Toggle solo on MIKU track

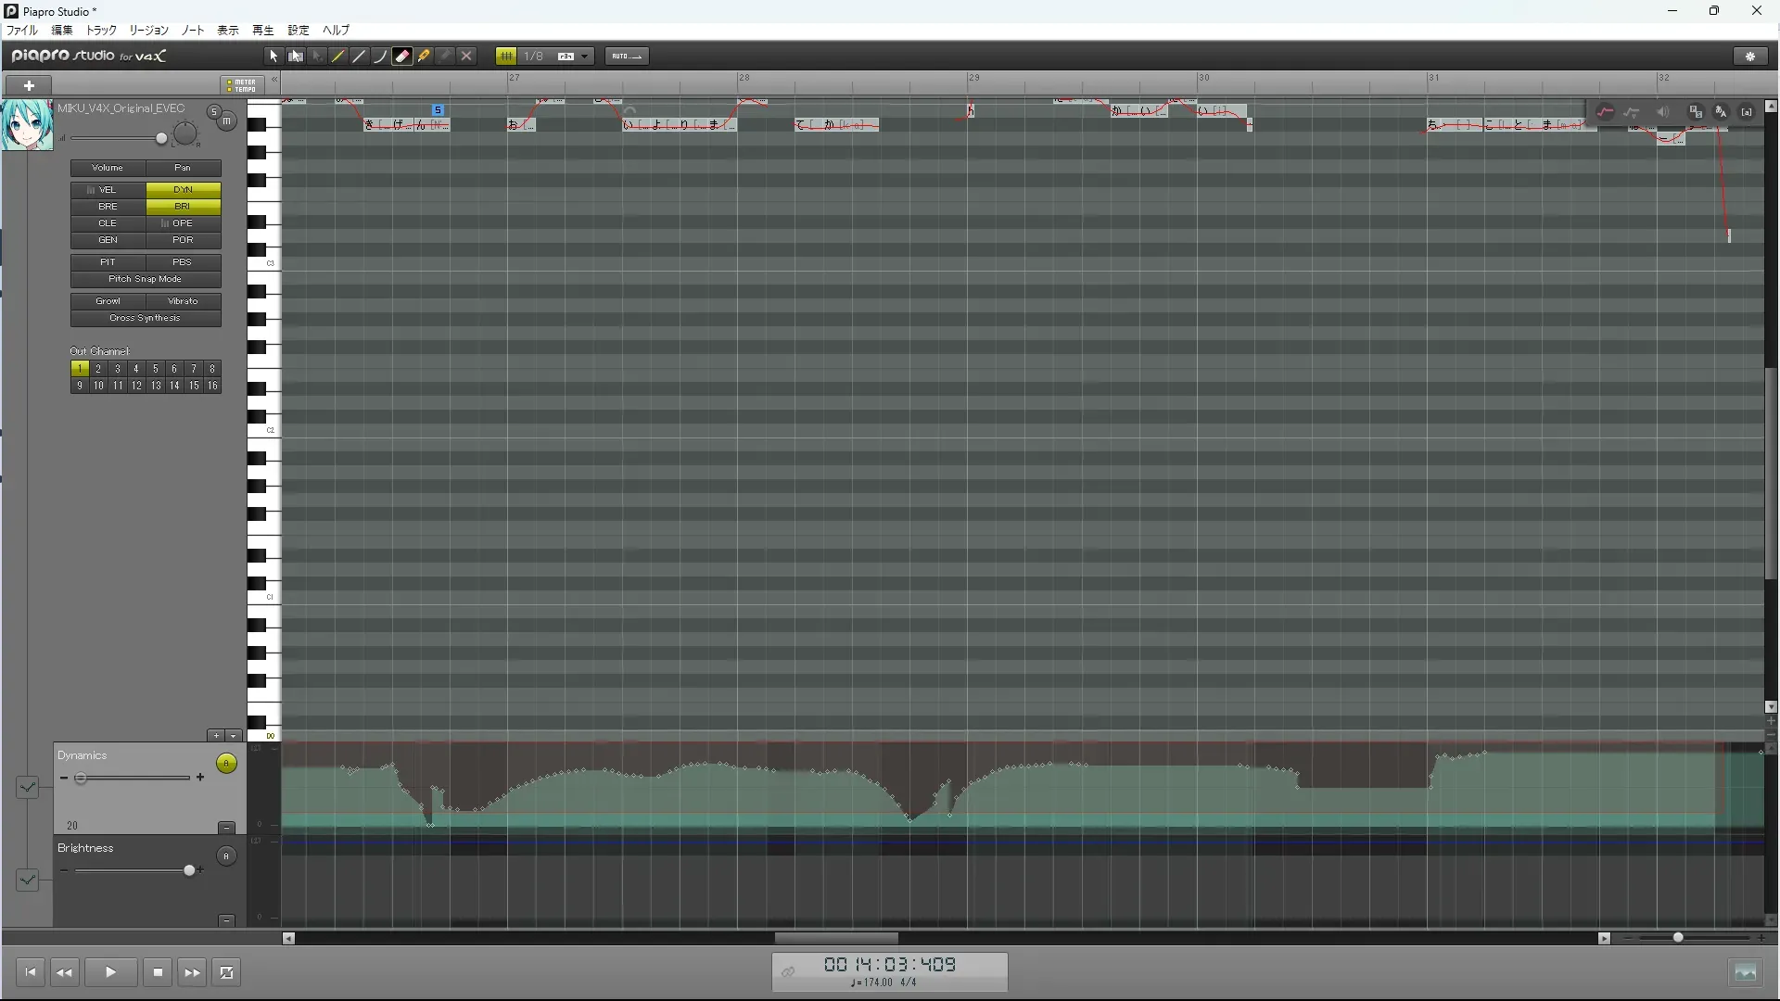click(x=214, y=112)
